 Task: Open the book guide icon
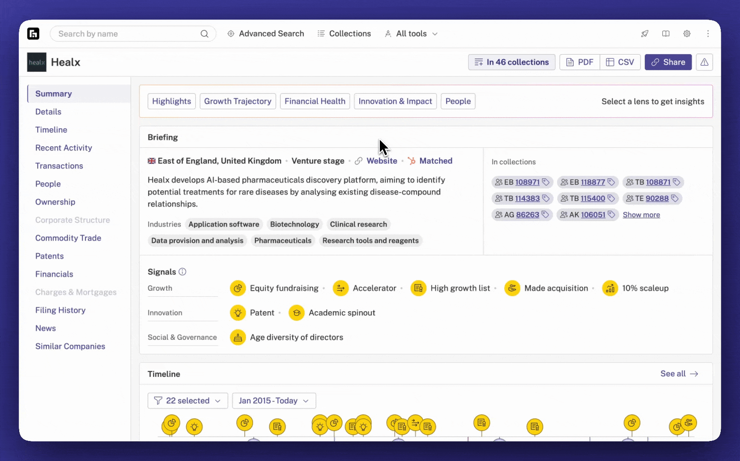(666, 34)
